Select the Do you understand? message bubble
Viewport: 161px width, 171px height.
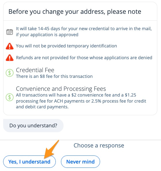coord(33,126)
